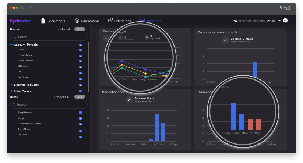Click the Automation hexagon icon
Viewport: 303px width, 163px height.
pyautogui.click(x=77, y=21)
